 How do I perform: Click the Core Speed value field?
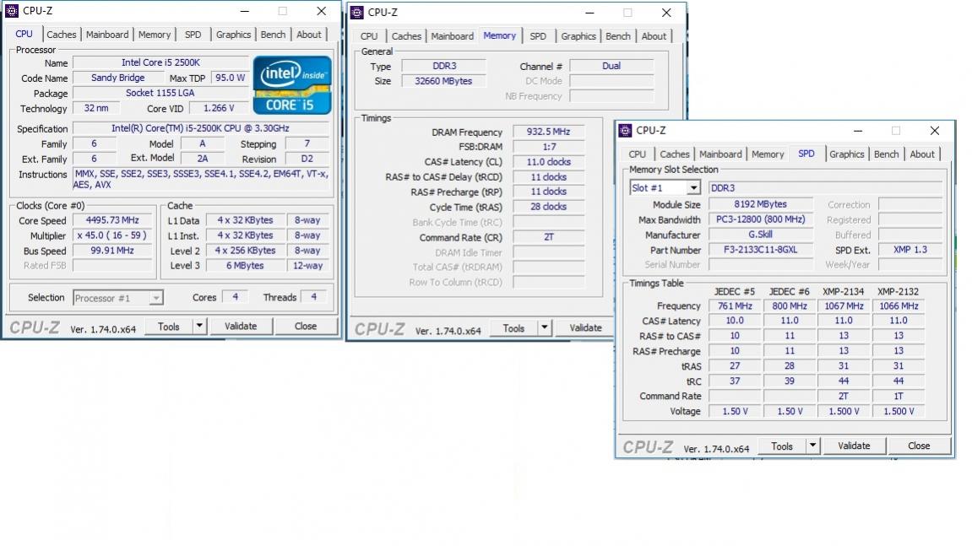coord(112,220)
